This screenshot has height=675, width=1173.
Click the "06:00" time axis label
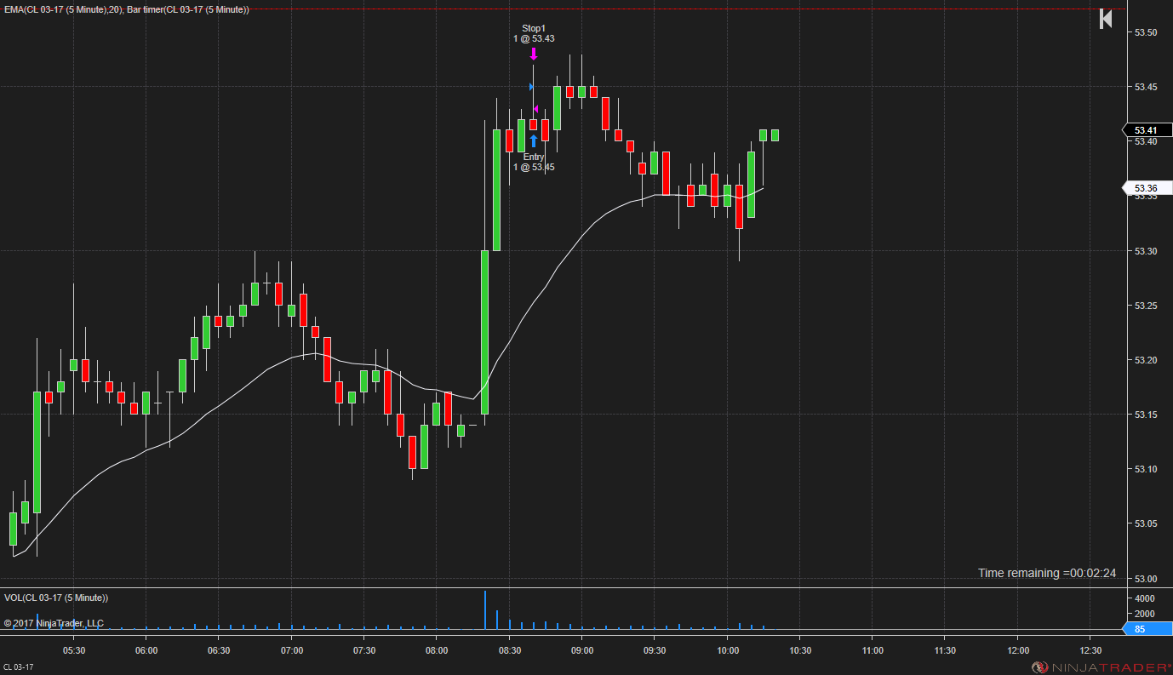(x=146, y=650)
